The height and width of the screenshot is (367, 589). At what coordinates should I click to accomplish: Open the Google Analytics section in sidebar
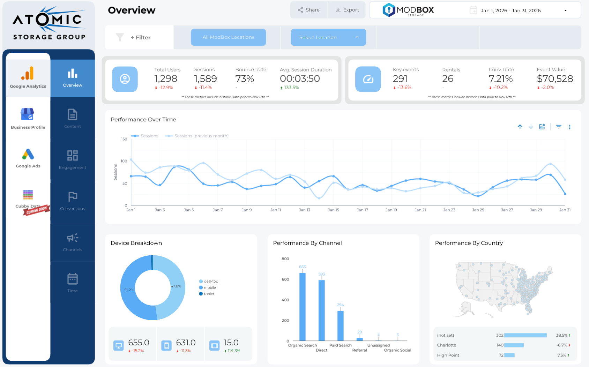click(28, 77)
